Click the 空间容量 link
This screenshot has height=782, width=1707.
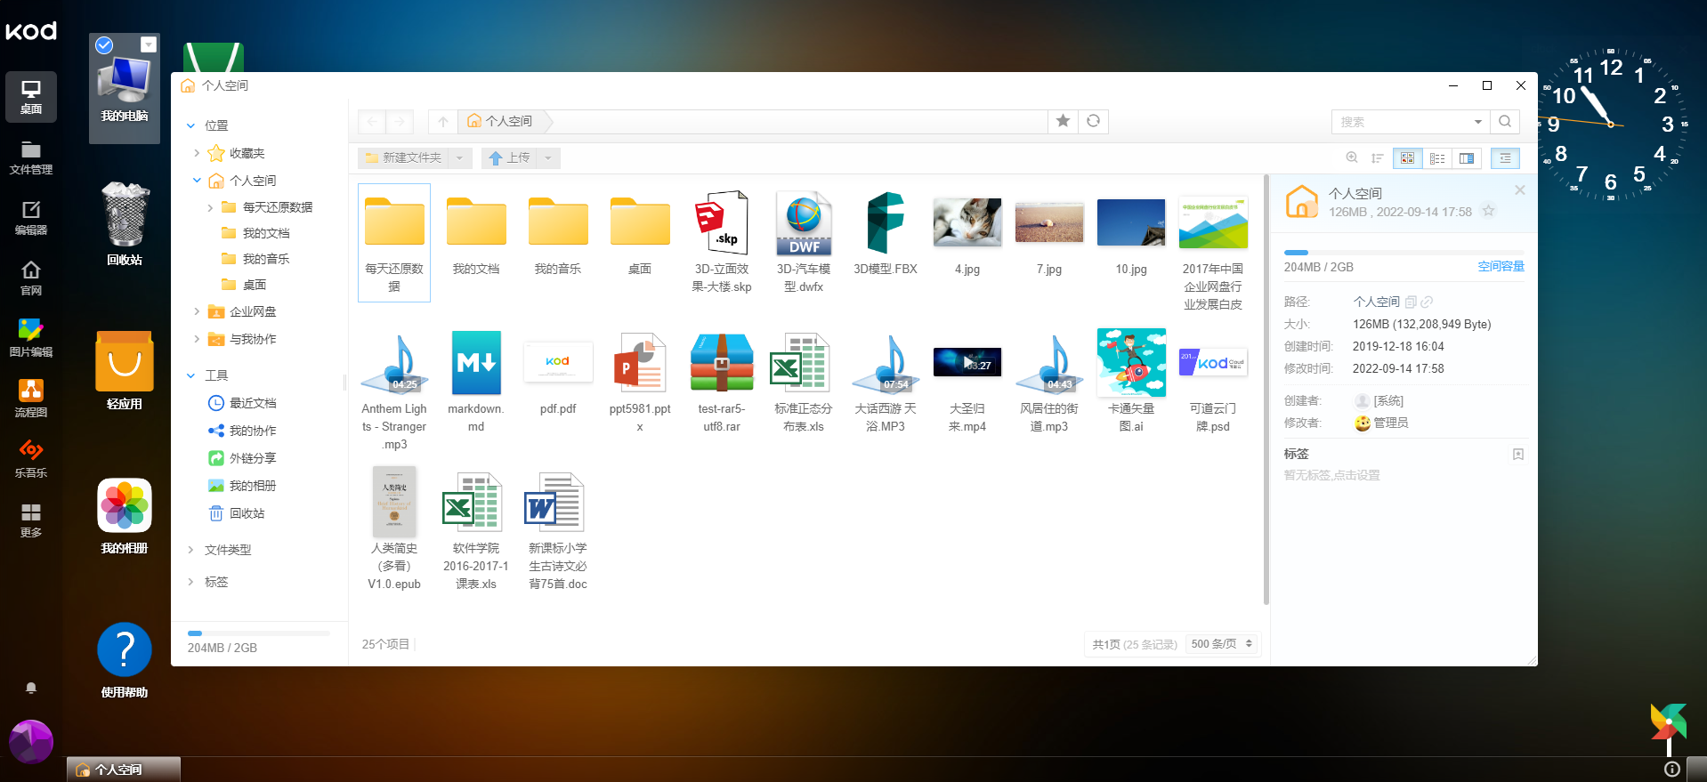tap(1501, 267)
